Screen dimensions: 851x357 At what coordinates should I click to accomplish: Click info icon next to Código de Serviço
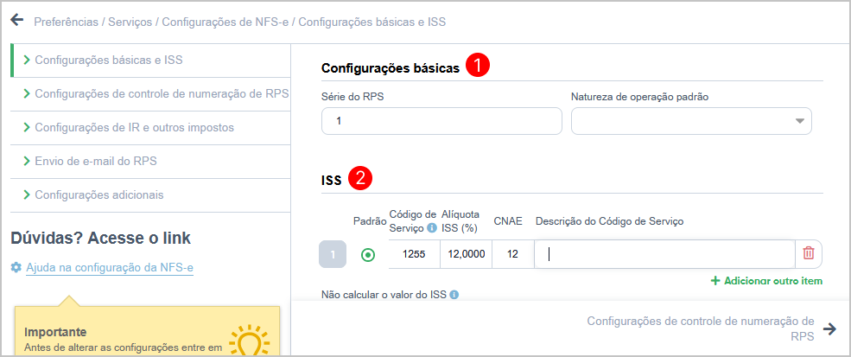(432, 228)
